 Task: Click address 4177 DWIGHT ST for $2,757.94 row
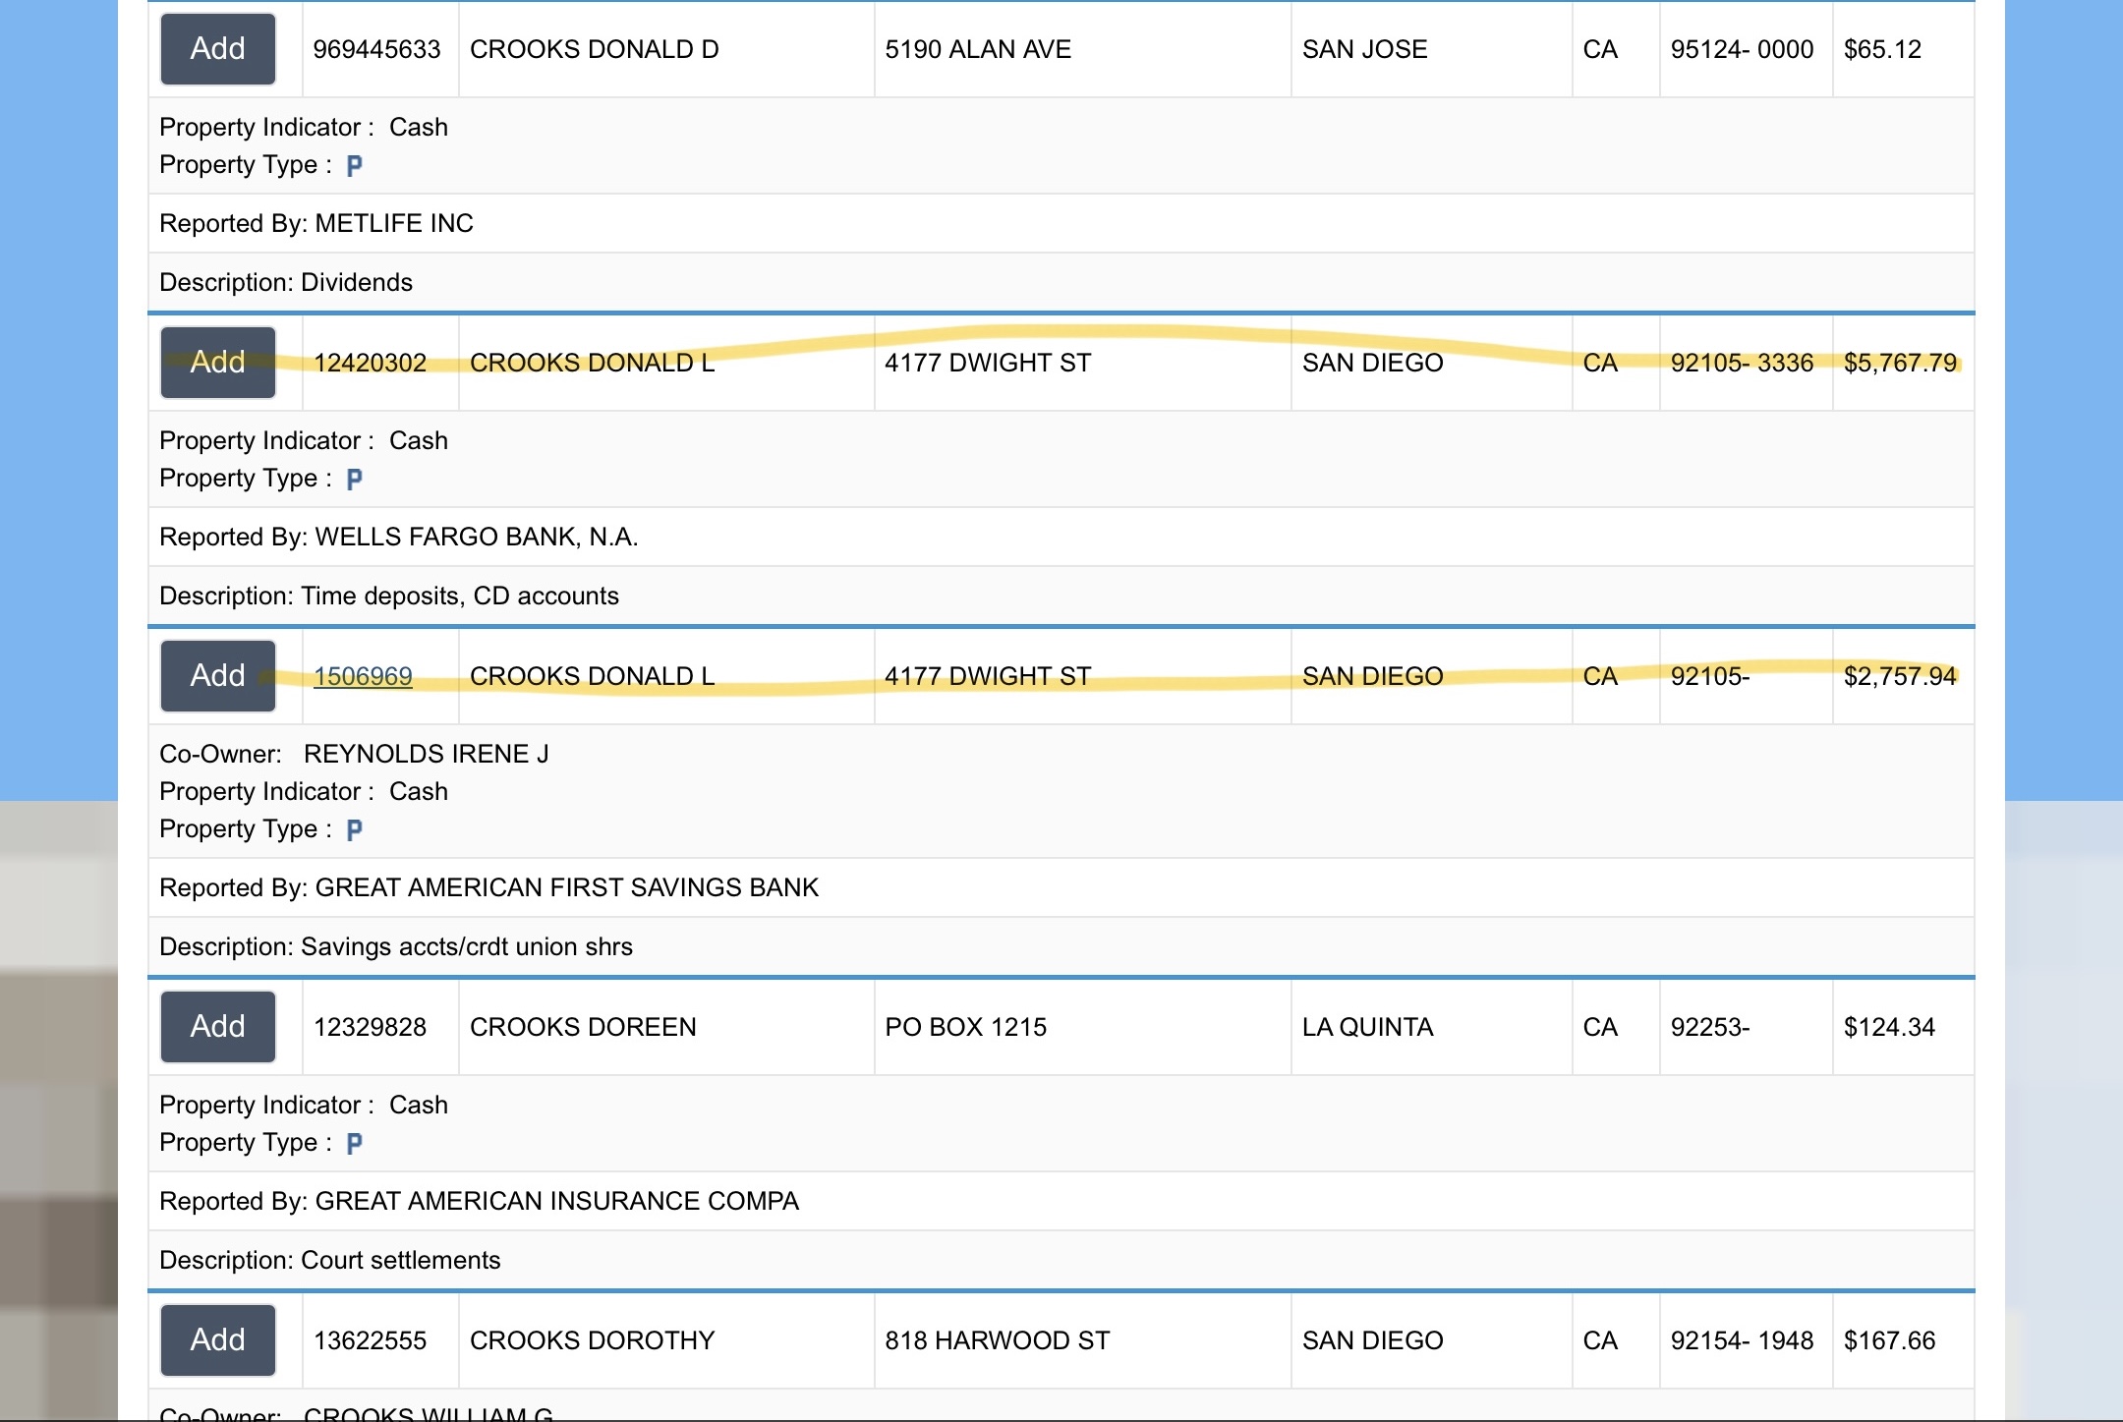988,676
